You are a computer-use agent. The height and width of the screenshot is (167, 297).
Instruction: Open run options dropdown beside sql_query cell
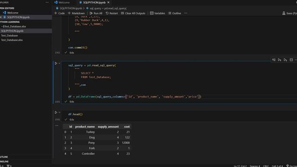pyautogui.click(x=59, y=63)
